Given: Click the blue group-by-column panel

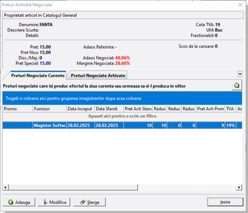Looking at the screenshot, I should point(122,98).
